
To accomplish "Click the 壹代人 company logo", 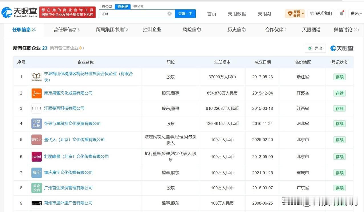I will [x=36, y=140].
